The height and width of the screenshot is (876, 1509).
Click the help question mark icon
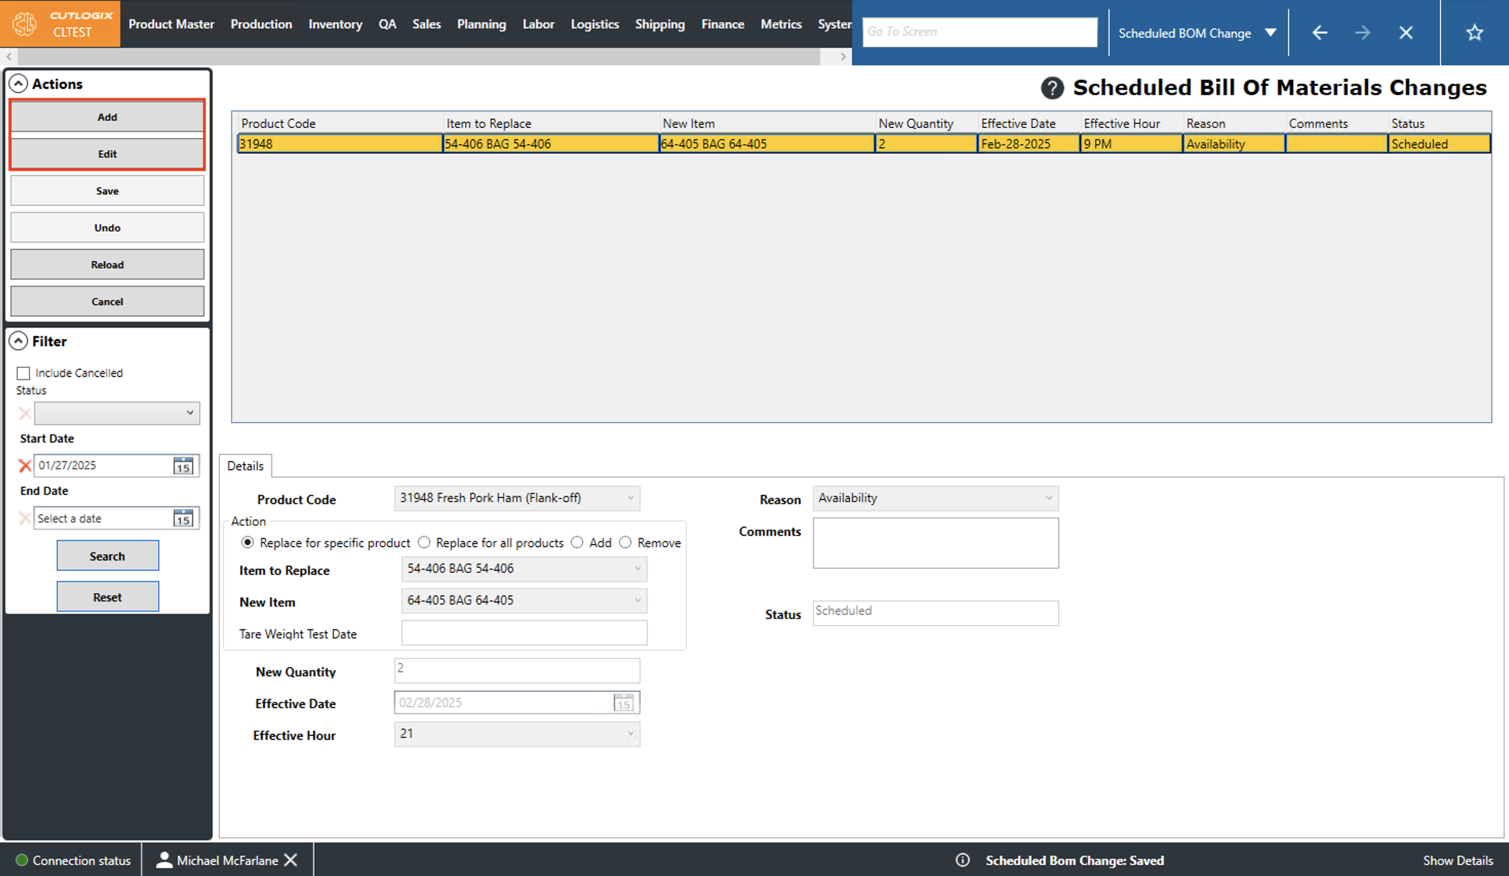1052,88
